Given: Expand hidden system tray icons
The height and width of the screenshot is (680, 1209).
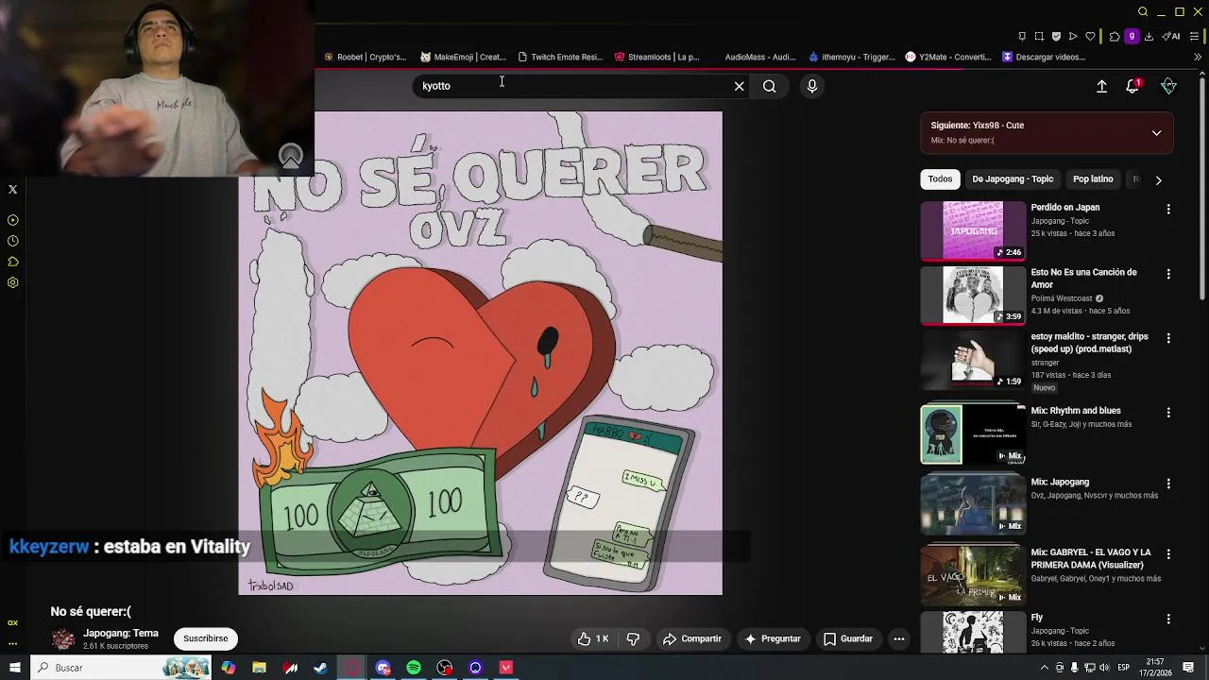Looking at the screenshot, I should [x=1044, y=668].
